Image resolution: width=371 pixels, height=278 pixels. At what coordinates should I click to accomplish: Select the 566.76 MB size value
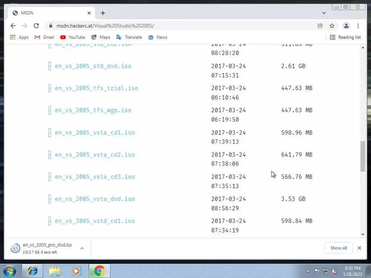pos(297,177)
